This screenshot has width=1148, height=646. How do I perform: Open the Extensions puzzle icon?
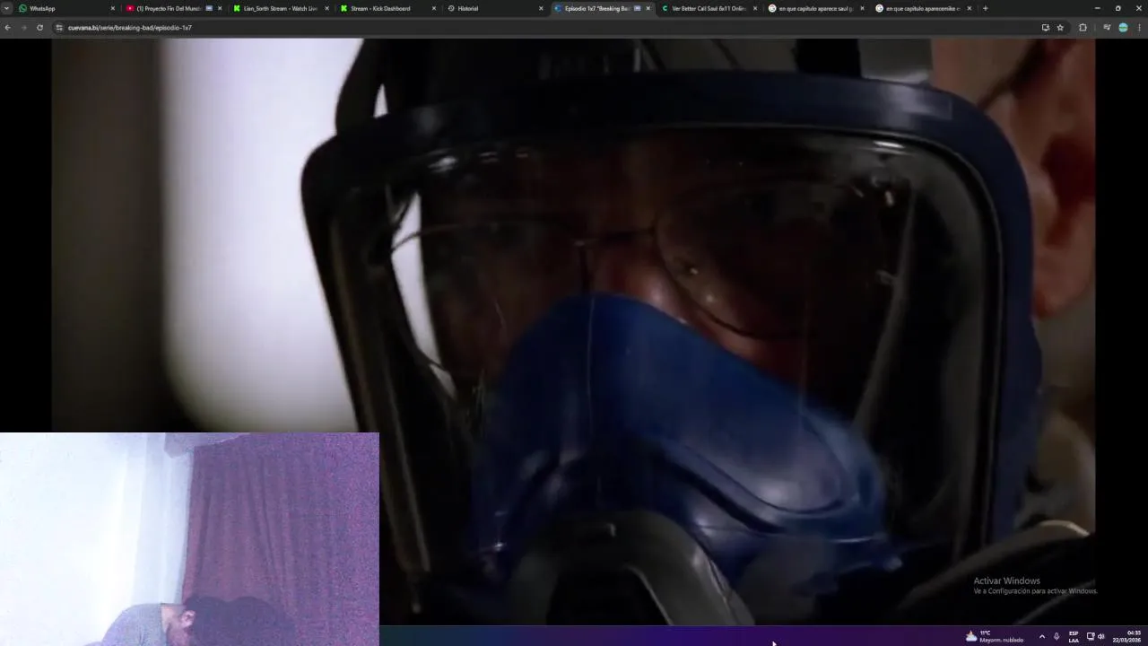(1083, 28)
